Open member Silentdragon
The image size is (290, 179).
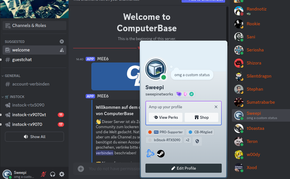pos(261,76)
